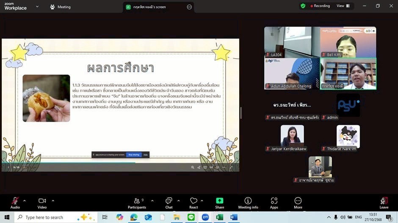Leave the meeting
This screenshot has height=223, width=398.
pyautogui.click(x=384, y=203)
